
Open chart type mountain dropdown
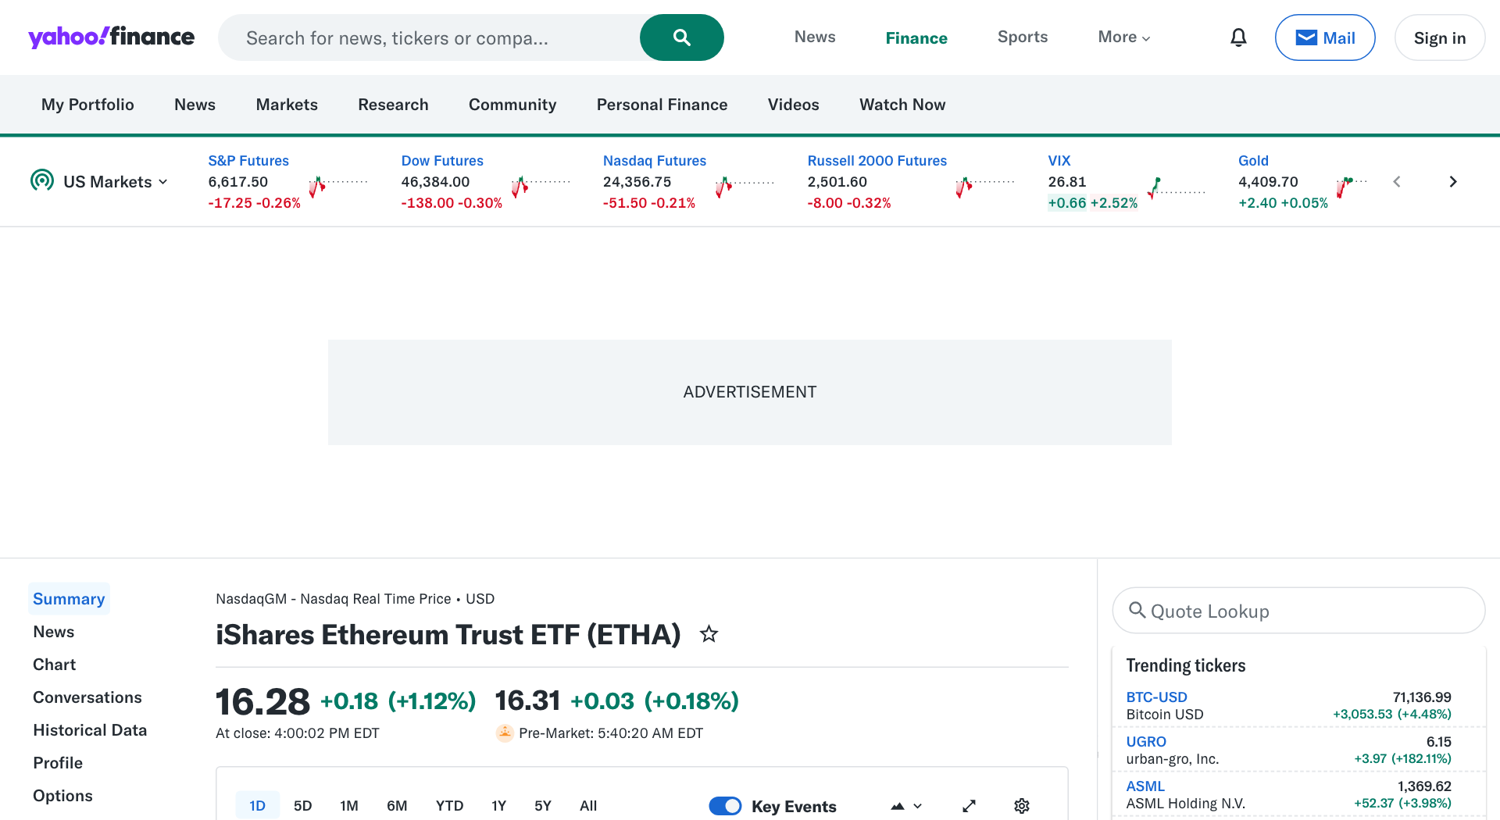[906, 806]
